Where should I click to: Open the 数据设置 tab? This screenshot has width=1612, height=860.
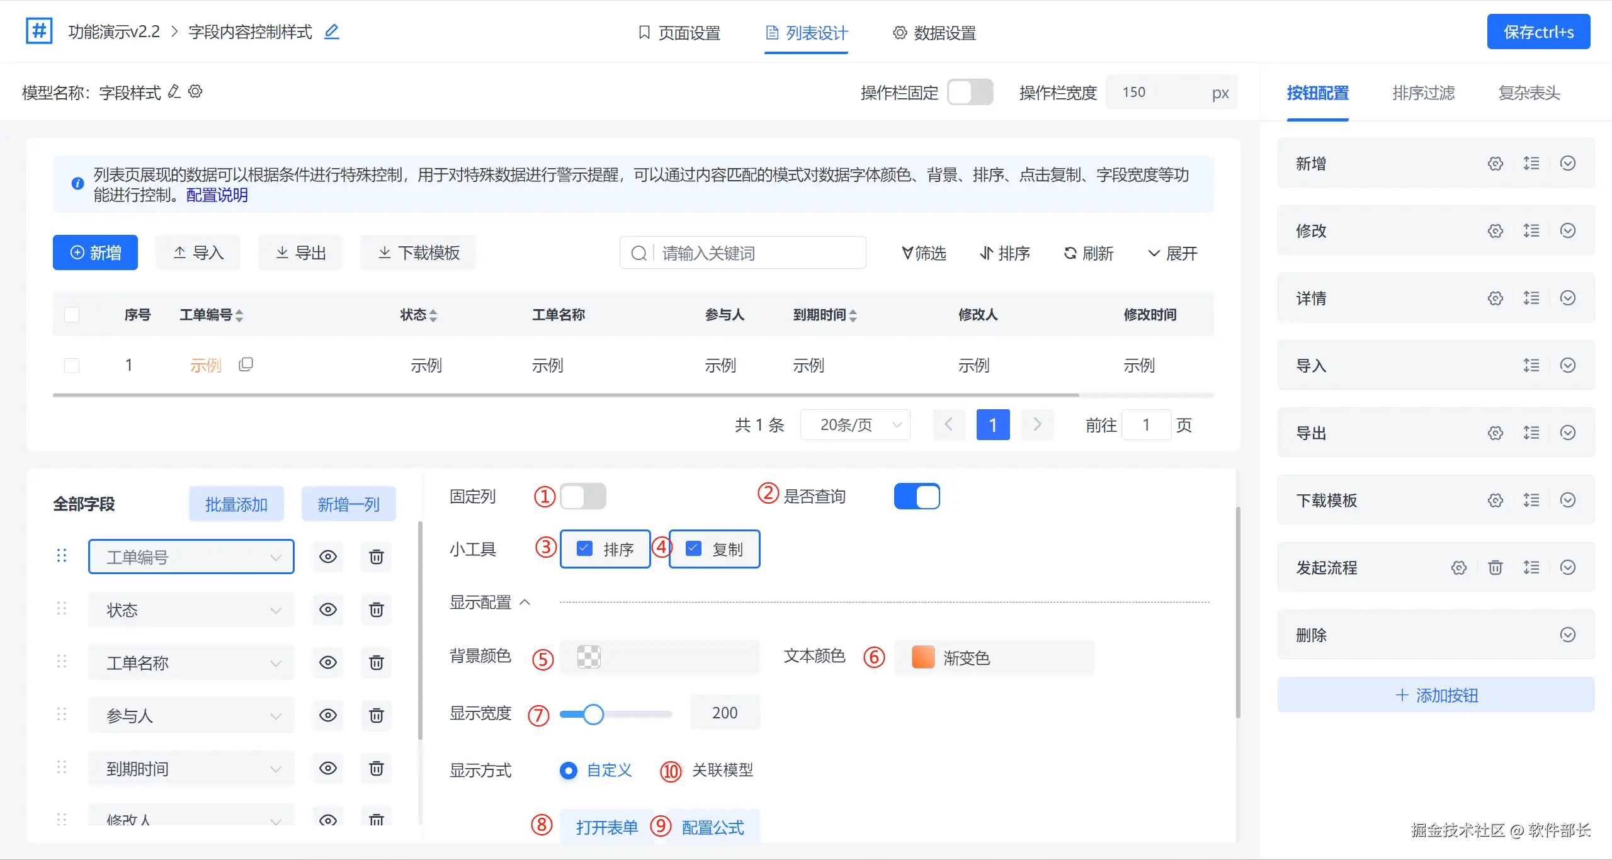(x=934, y=33)
